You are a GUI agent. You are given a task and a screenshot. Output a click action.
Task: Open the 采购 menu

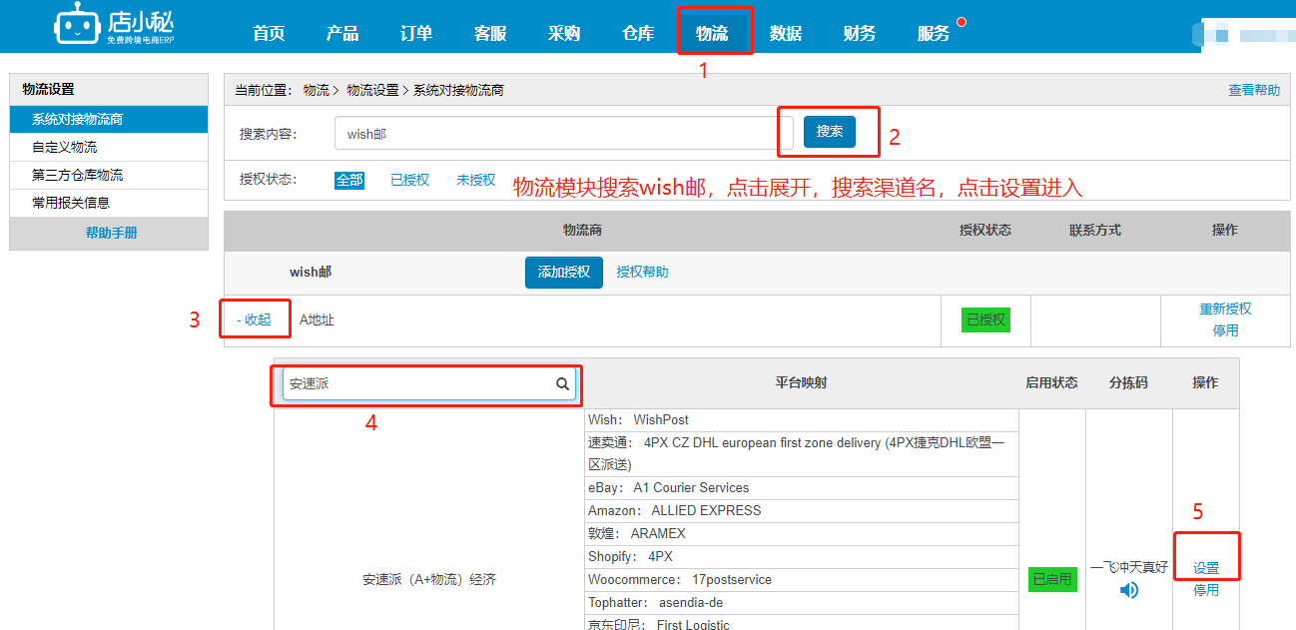tap(564, 33)
